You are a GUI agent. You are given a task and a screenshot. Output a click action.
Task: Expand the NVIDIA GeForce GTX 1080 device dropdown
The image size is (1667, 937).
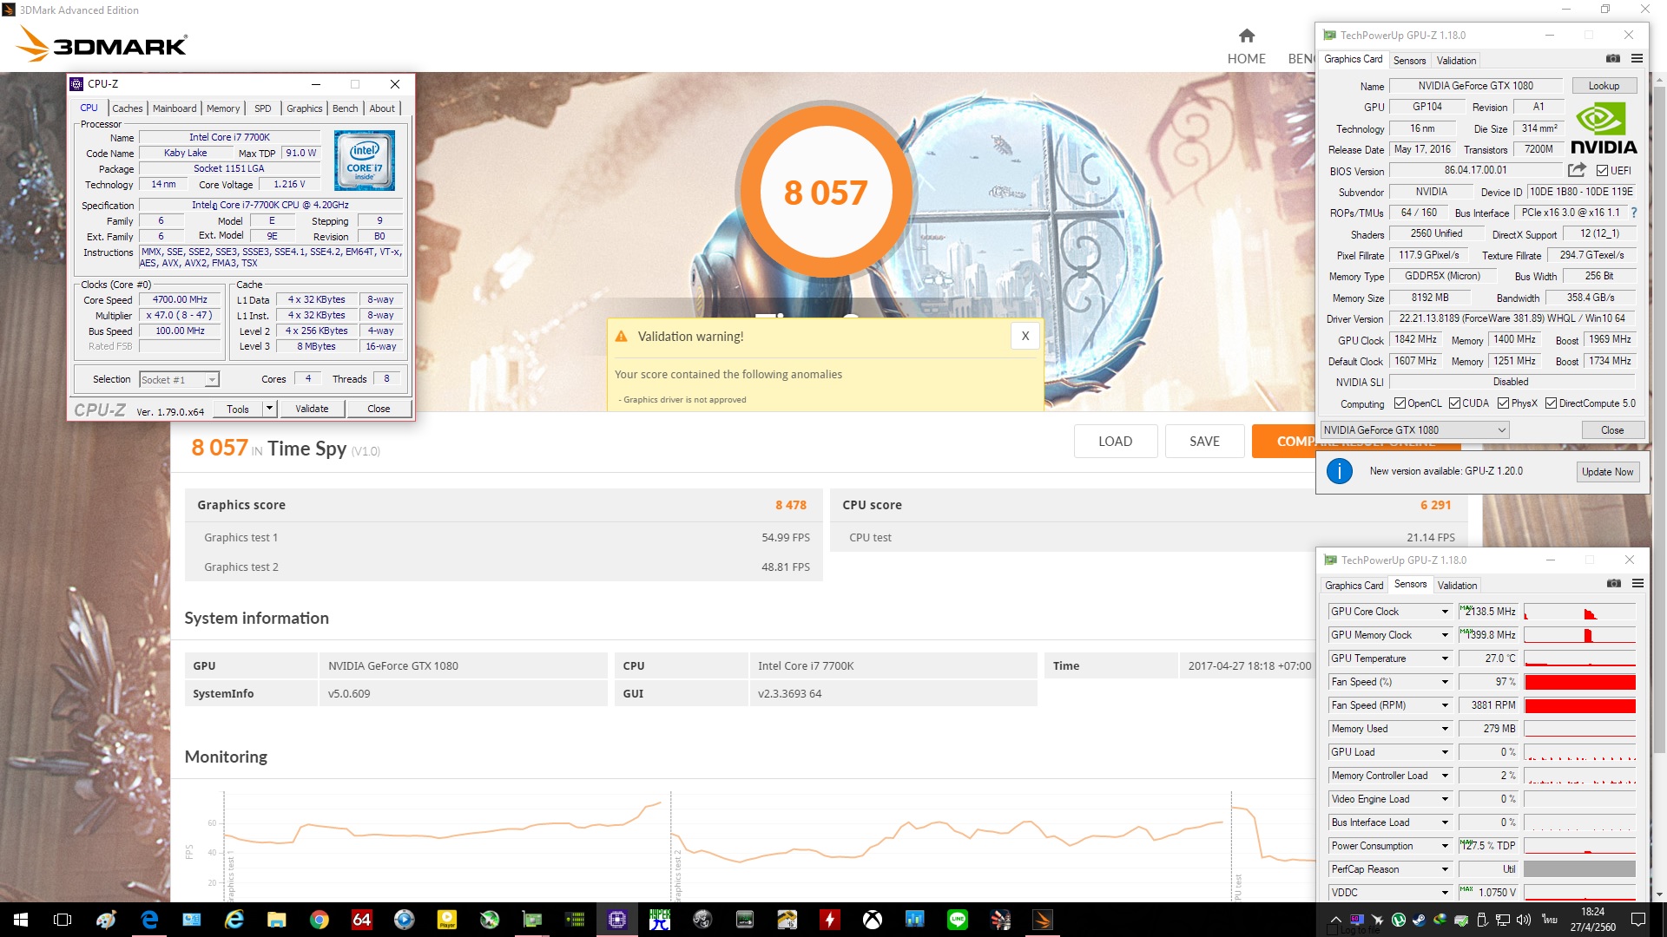tap(1501, 430)
